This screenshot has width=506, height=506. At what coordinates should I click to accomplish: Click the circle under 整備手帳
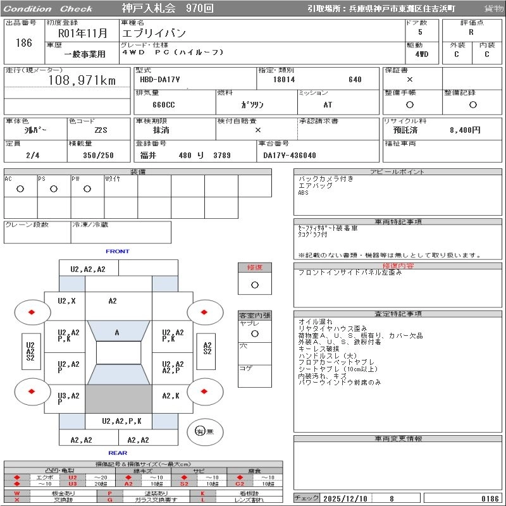(x=410, y=104)
